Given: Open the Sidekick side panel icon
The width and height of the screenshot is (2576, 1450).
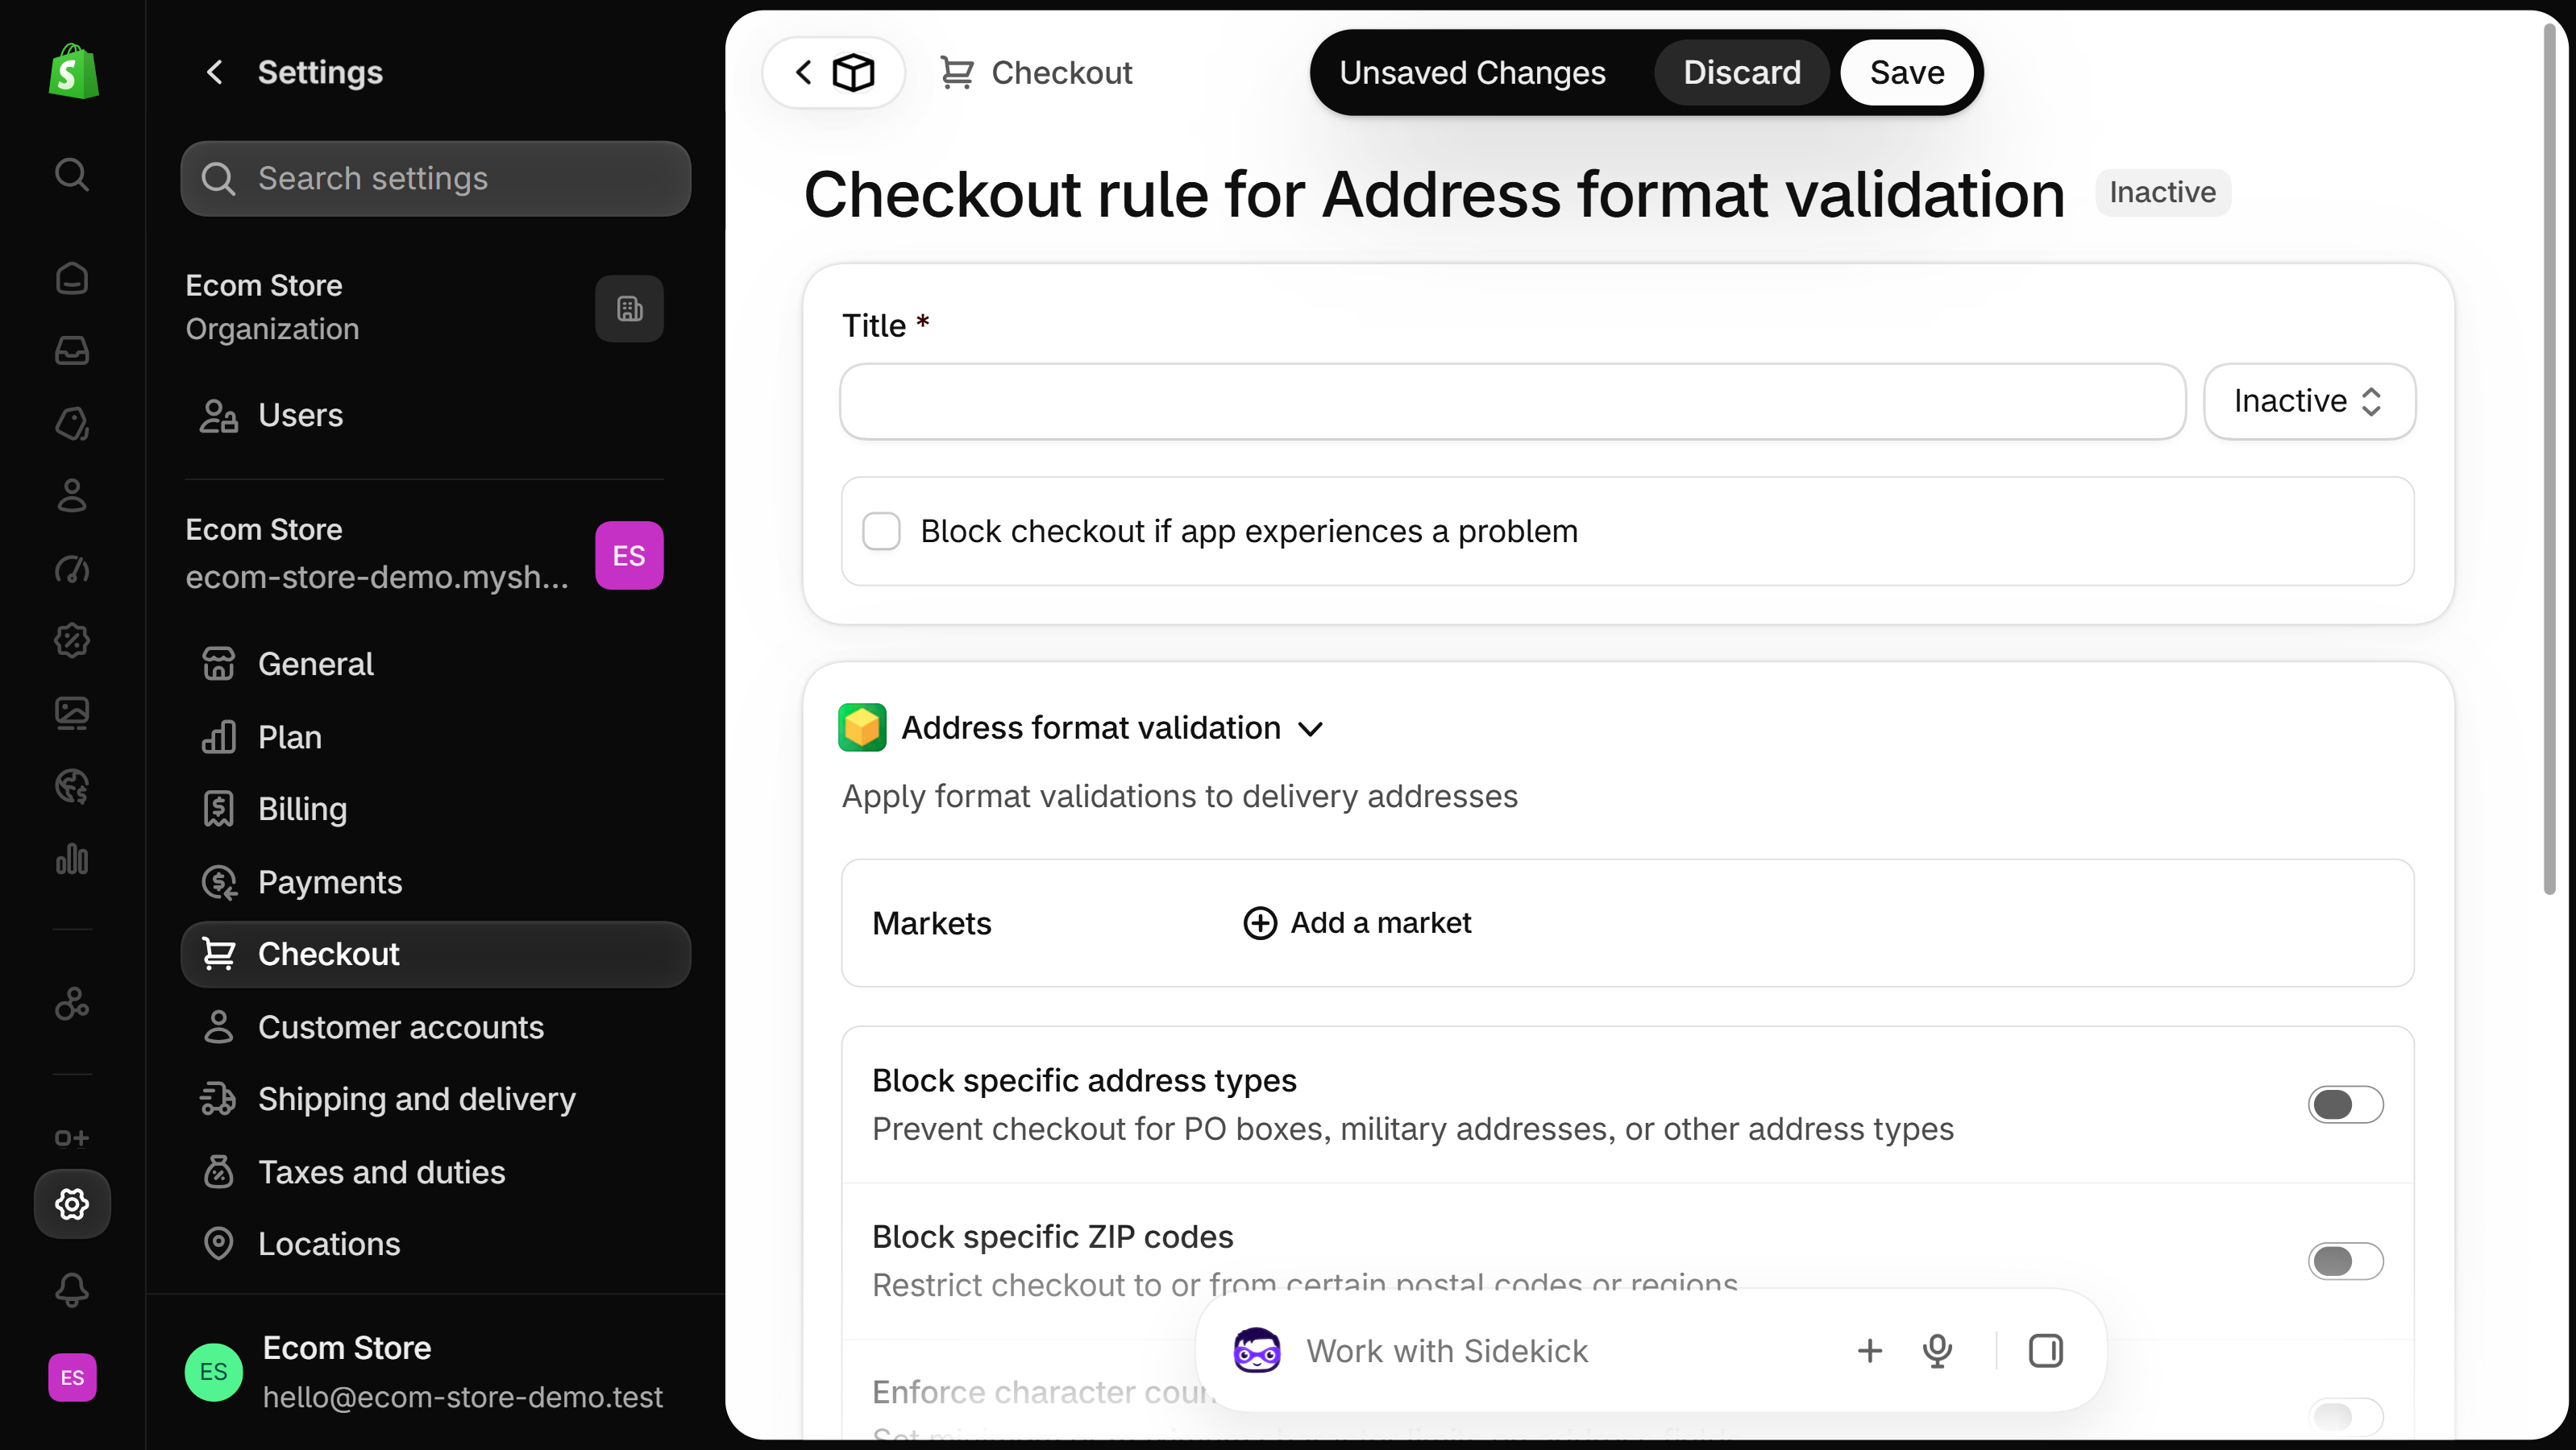Looking at the screenshot, I should point(2045,1351).
